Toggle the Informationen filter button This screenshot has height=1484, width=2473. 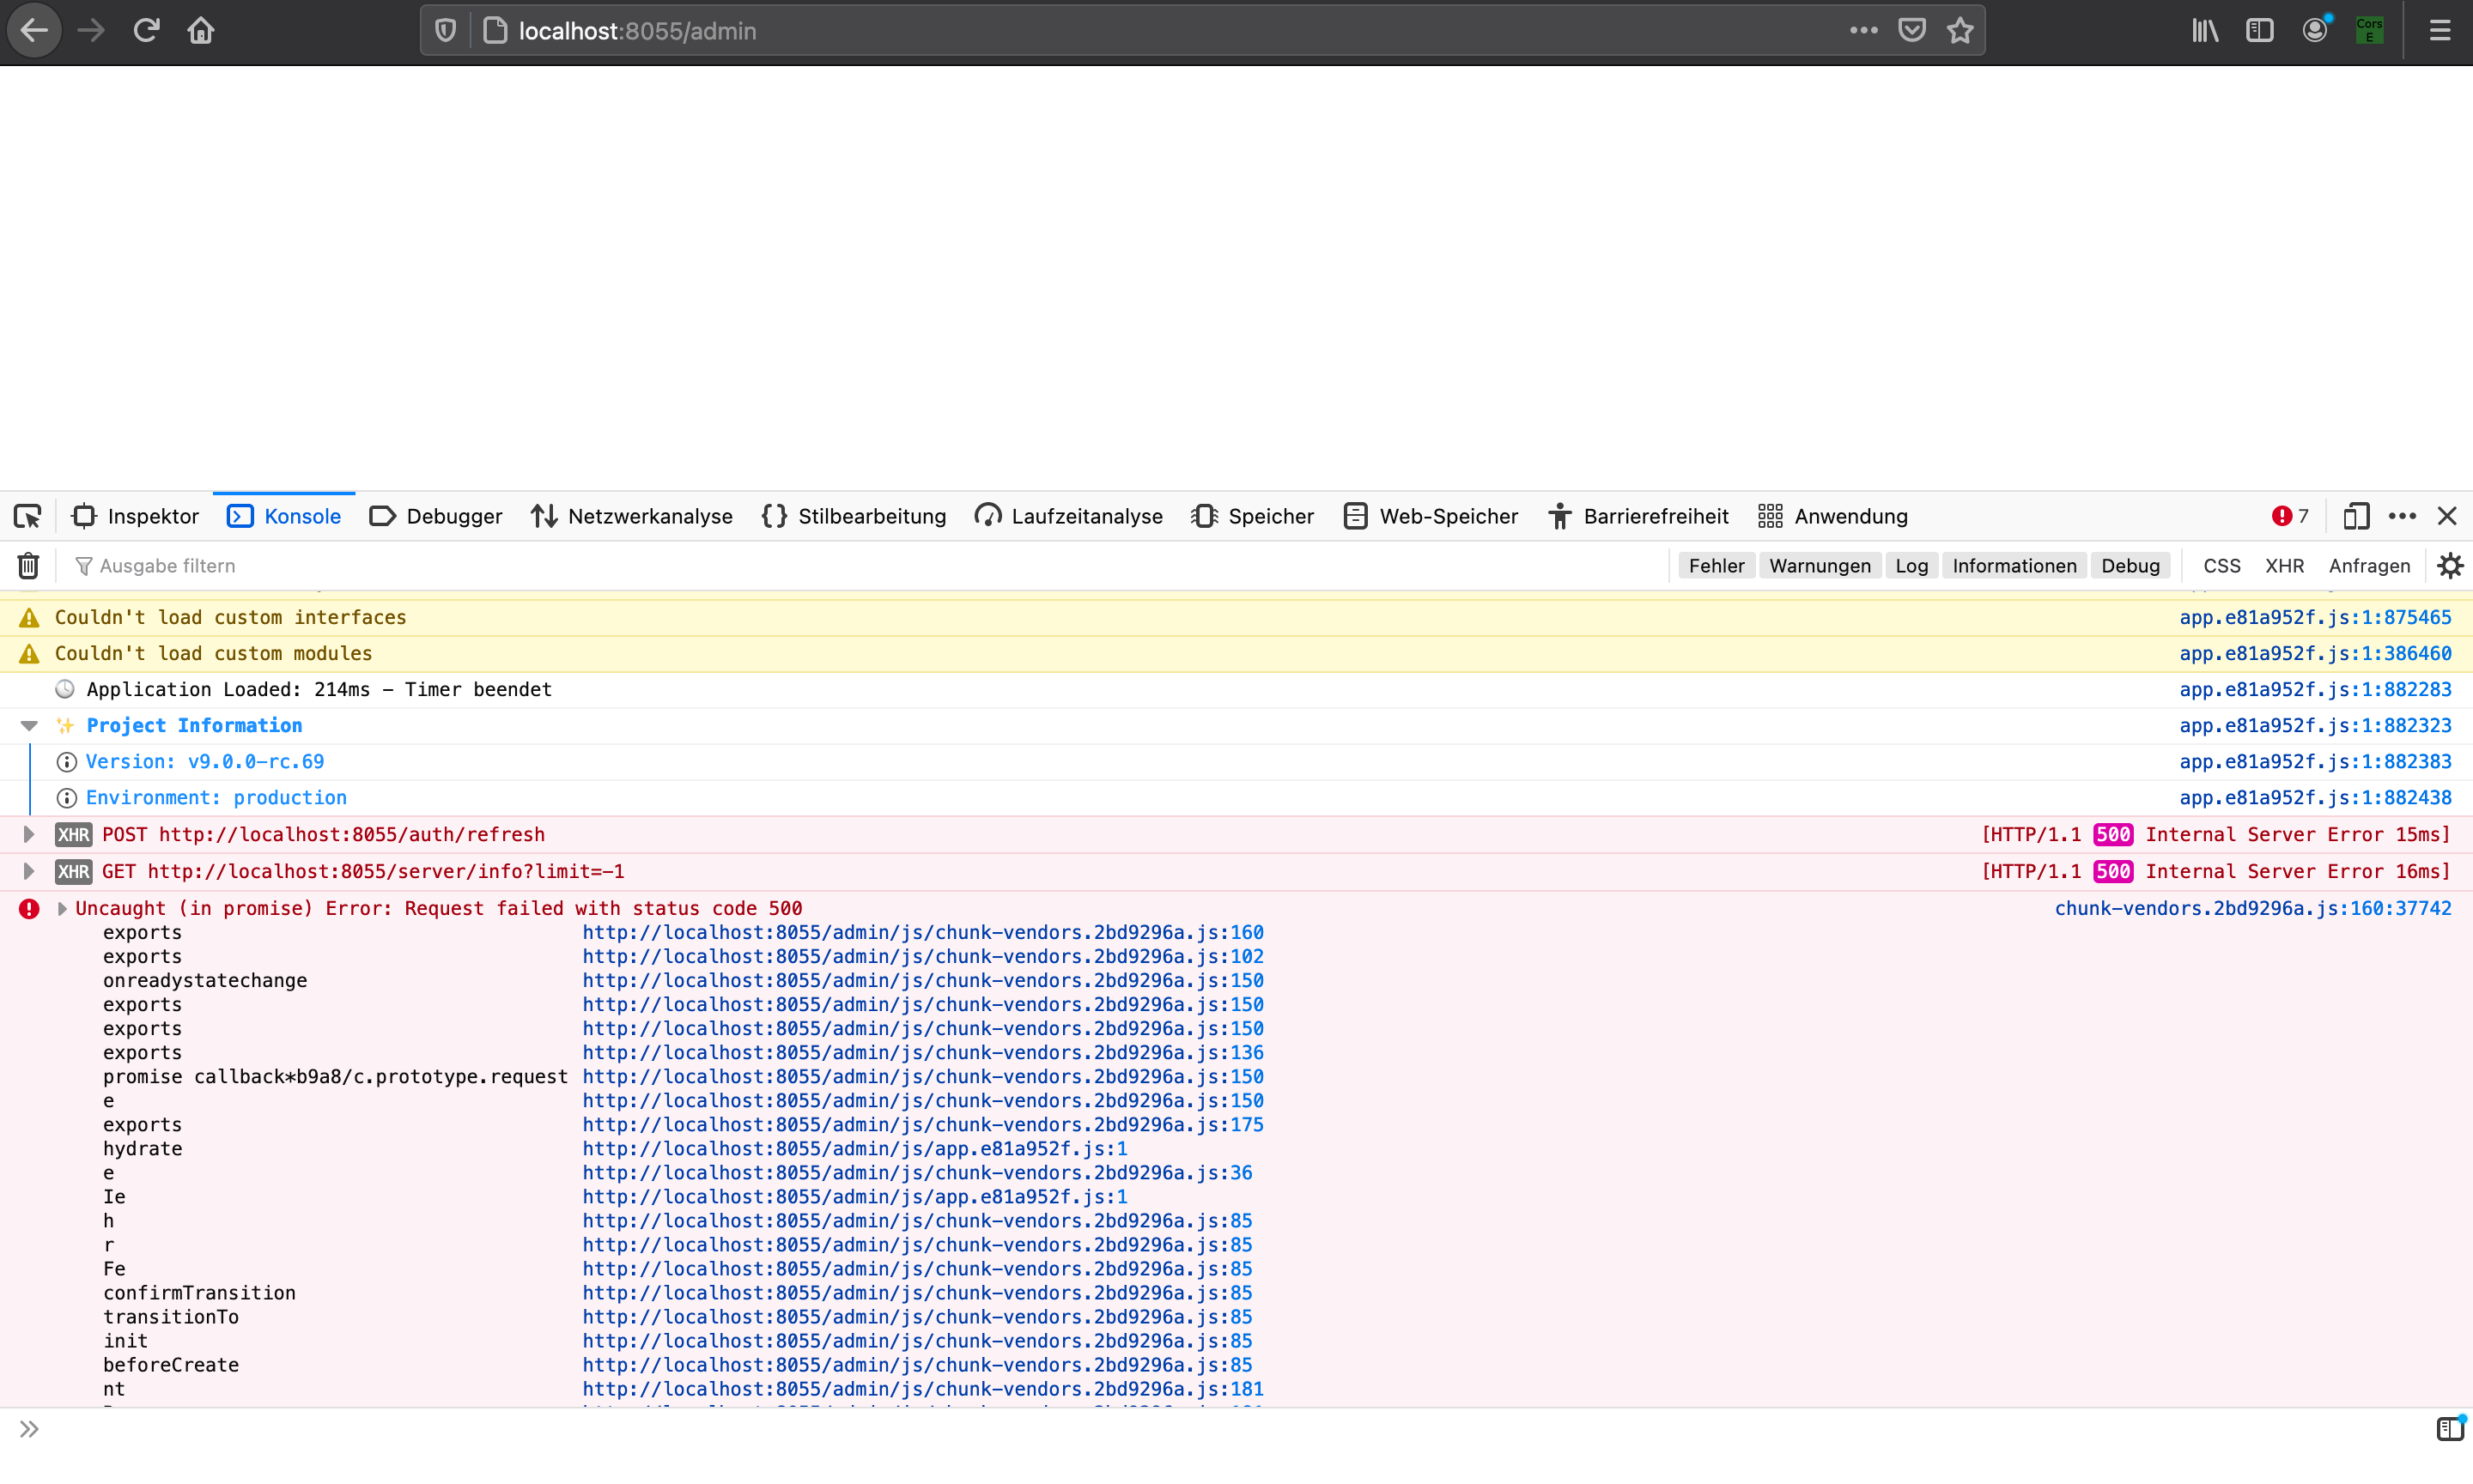coord(2014,566)
